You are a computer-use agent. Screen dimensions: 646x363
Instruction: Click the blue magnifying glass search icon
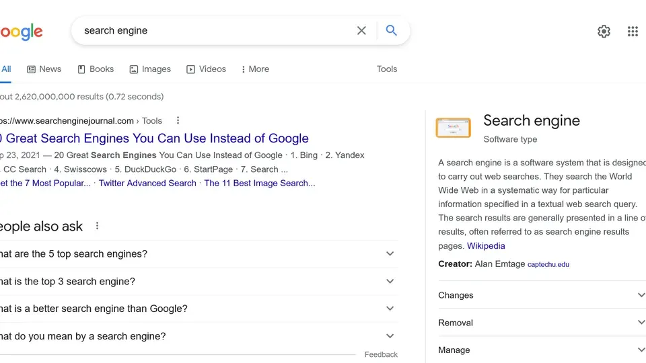(x=391, y=30)
